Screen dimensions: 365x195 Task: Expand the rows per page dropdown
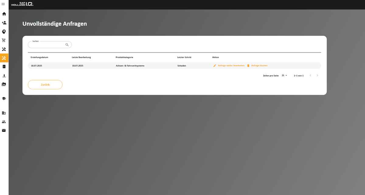point(284,75)
